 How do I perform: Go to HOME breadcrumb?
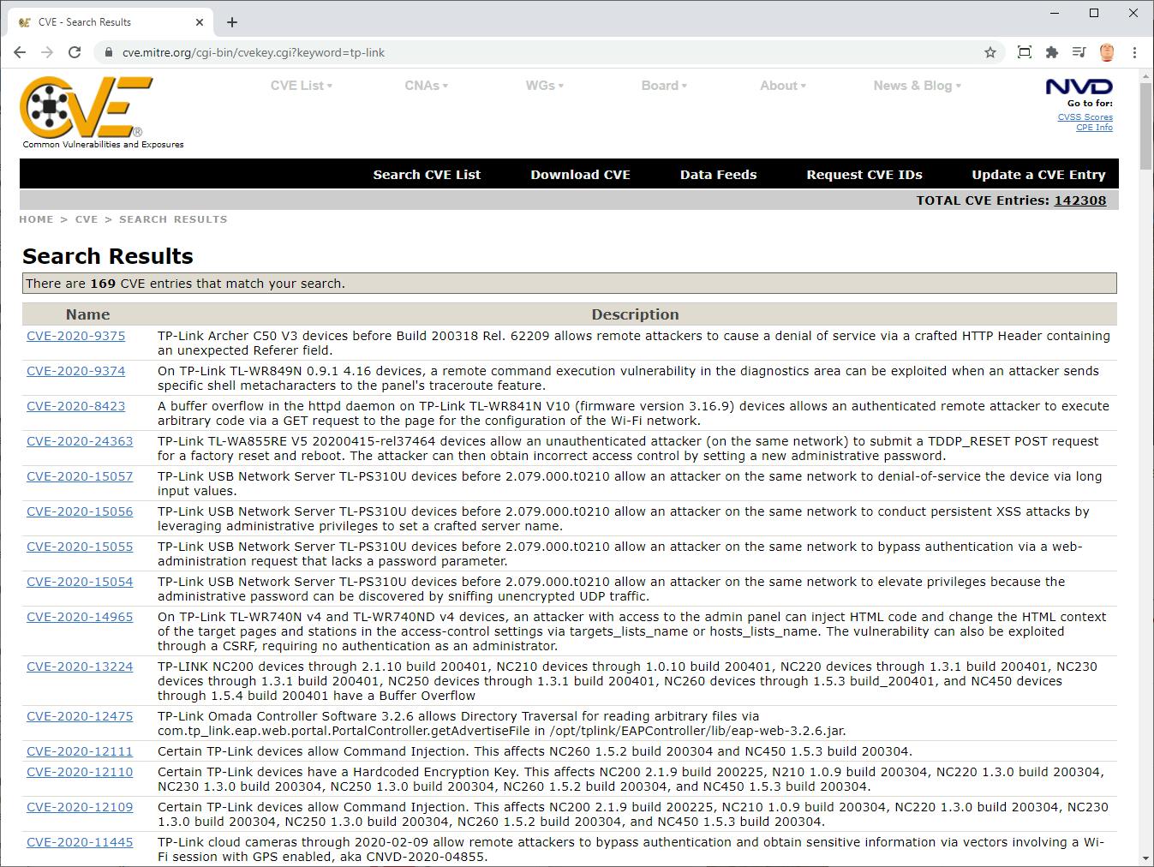point(36,219)
